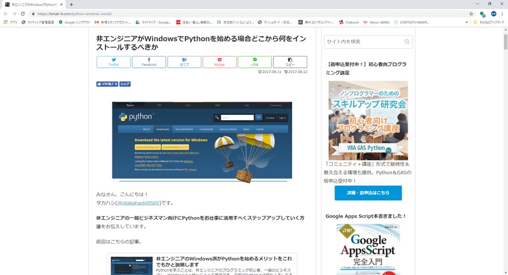Open the アプリ bookmarks shortcut
508x275 pixels.
pyautogui.click(x=10, y=22)
